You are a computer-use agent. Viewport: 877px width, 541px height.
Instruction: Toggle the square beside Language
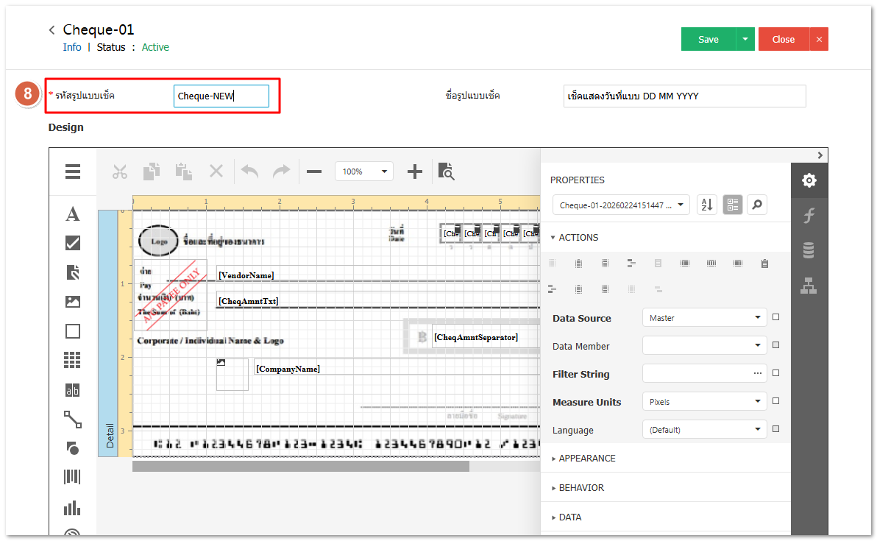tap(775, 429)
